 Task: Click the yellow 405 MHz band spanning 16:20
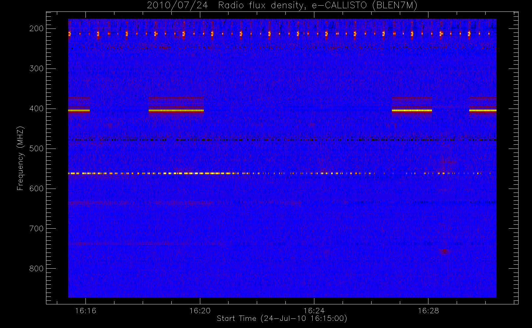point(176,111)
